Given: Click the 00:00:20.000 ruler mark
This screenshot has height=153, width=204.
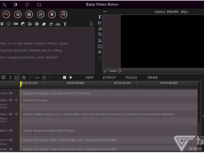Looking at the screenshot, I should coord(76,83).
